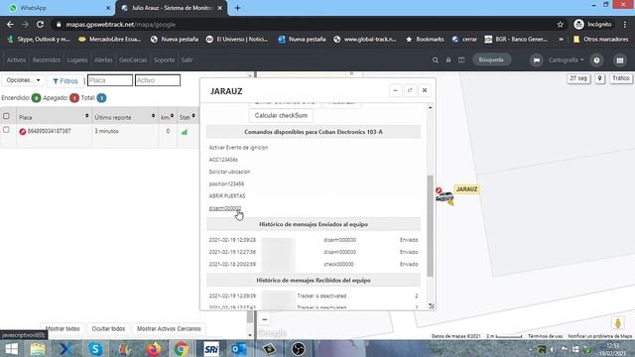Click the Otros marcadores bookmarks folder
The width and height of the screenshot is (635, 357).
click(x=601, y=40)
